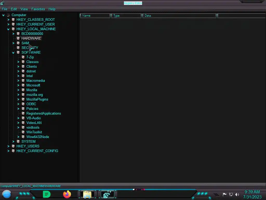The image size is (266, 200).
Task: Expand HKEY_CLASSES_ROOT arrow
Action: click(x=8, y=20)
